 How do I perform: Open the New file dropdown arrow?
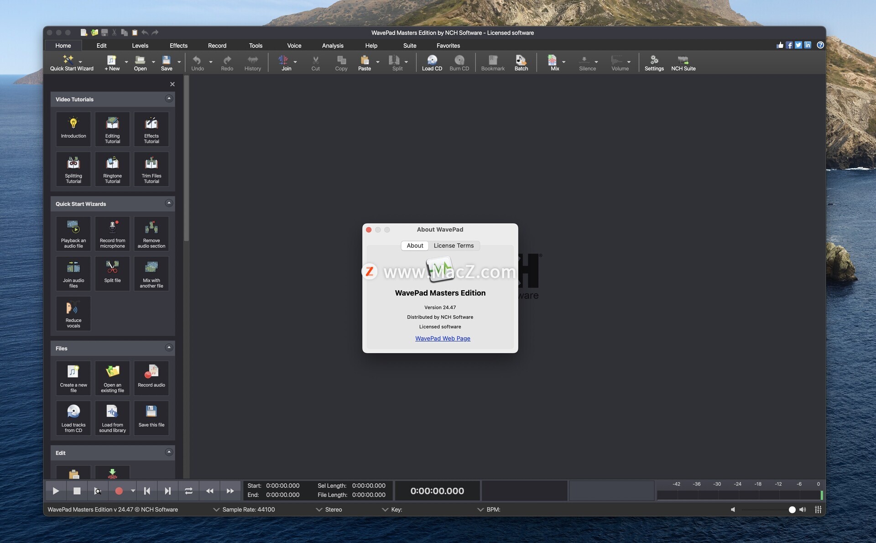pyautogui.click(x=126, y=62)
